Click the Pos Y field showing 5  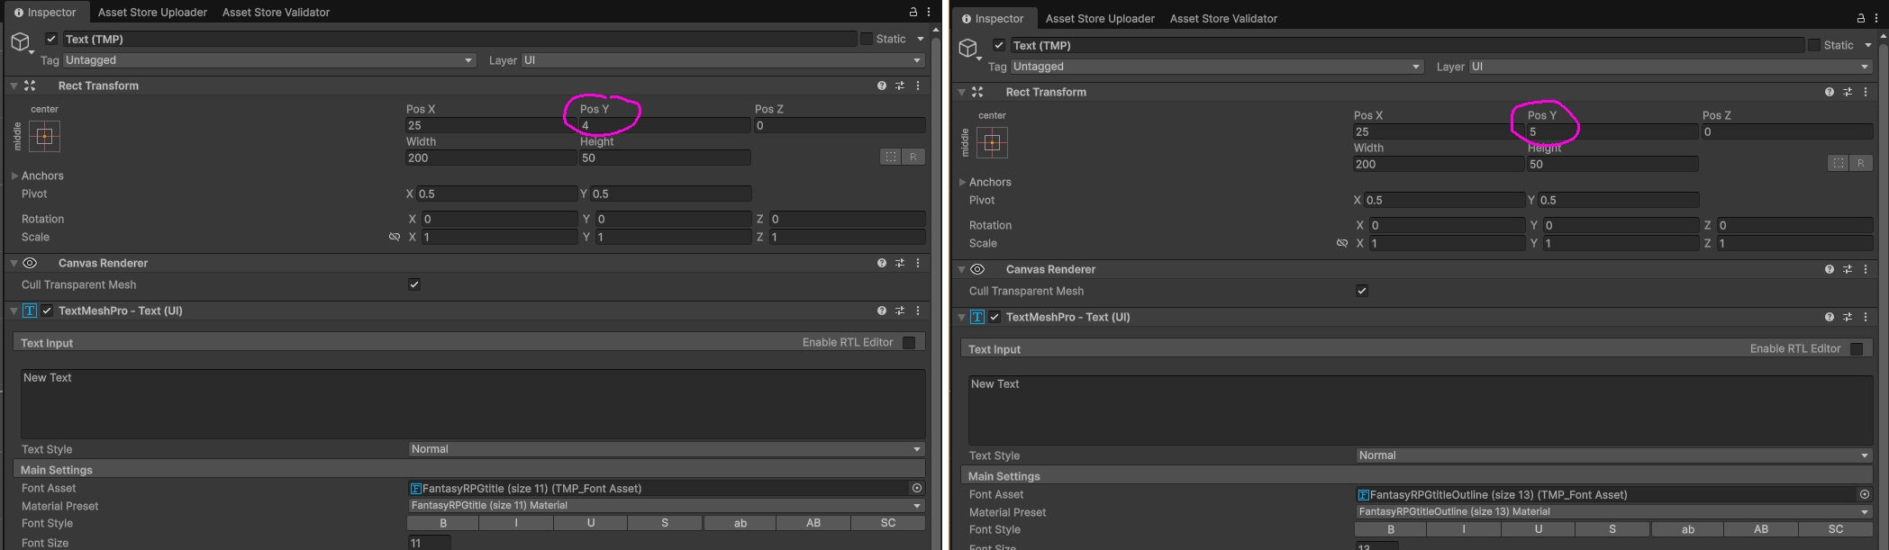(1612, 131)
